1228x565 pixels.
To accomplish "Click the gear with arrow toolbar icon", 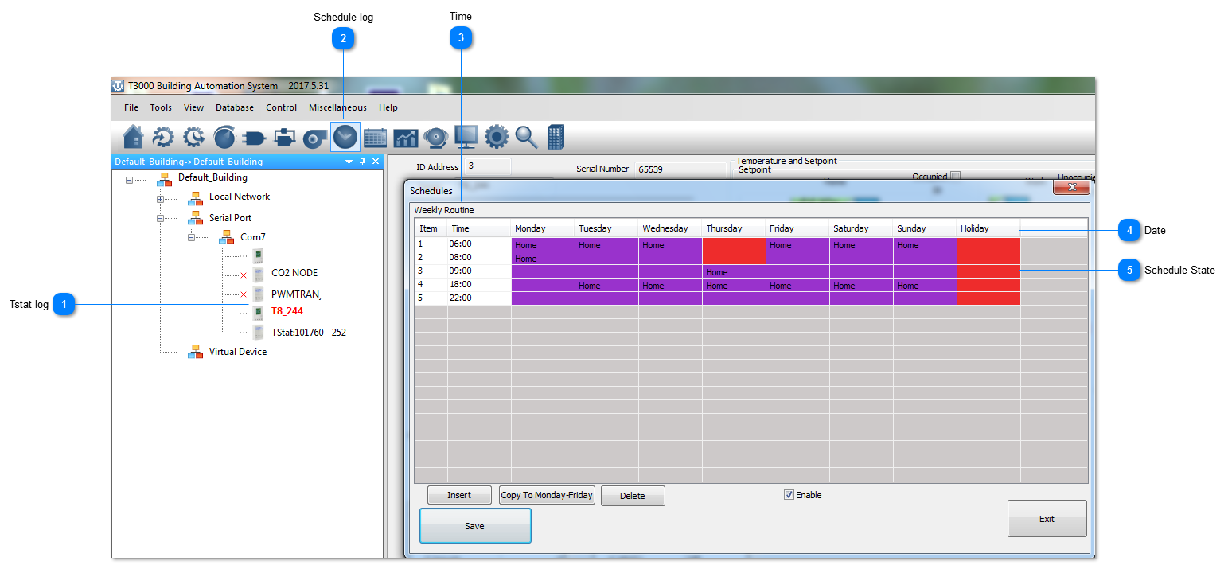I will click(163, 137).
